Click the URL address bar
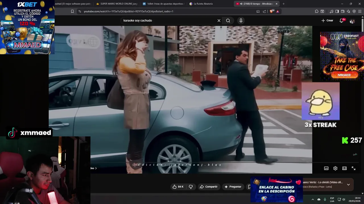Image resolution: width=364 pixels, height=204 pixels. coord(168,11)
